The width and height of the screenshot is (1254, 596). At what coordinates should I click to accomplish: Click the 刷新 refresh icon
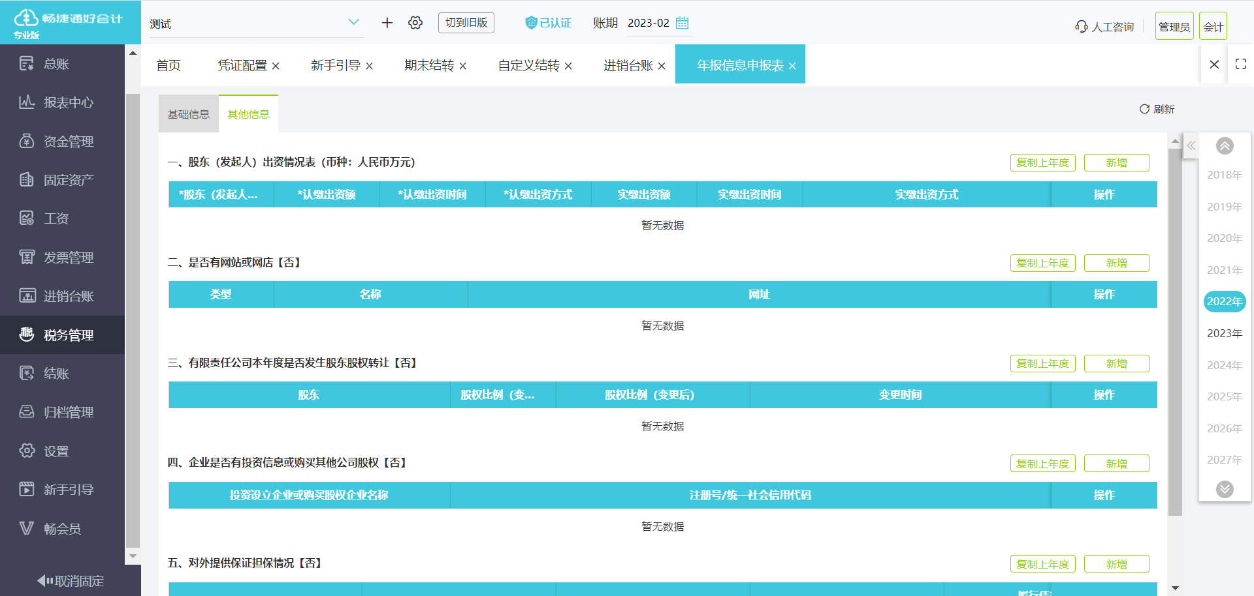pos(1144,109)
